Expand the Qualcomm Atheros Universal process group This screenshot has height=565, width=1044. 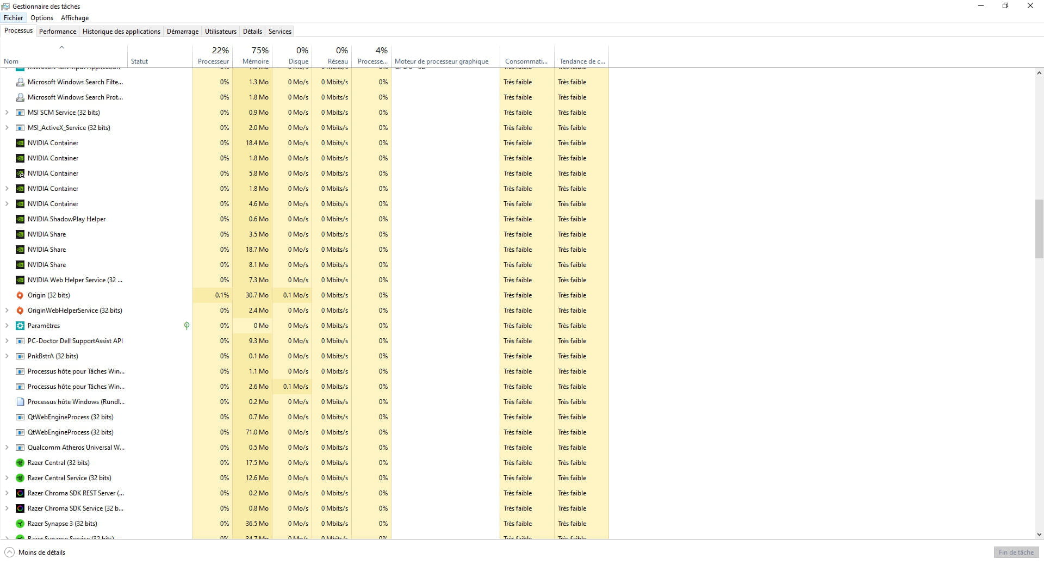pos(7,448)
